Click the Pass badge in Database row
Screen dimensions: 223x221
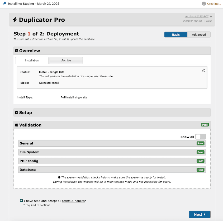(x=201, y=170)
